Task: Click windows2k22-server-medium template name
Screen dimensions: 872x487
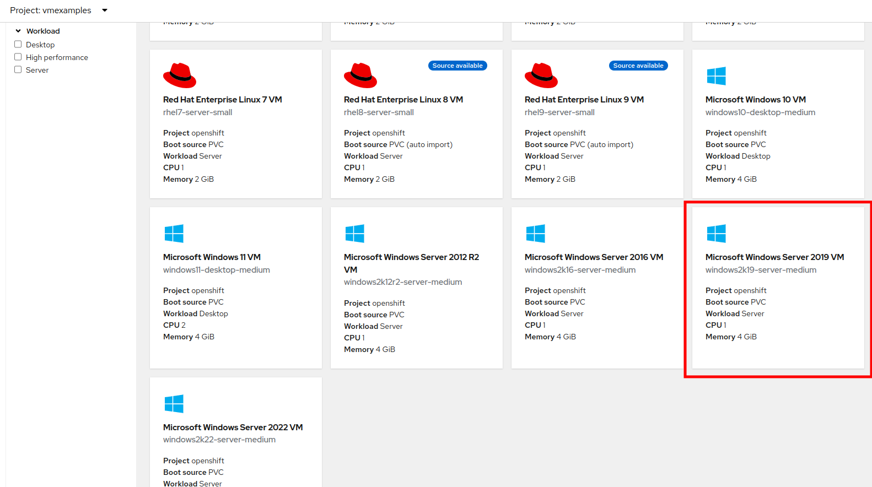Action: (x=219, y=440)
